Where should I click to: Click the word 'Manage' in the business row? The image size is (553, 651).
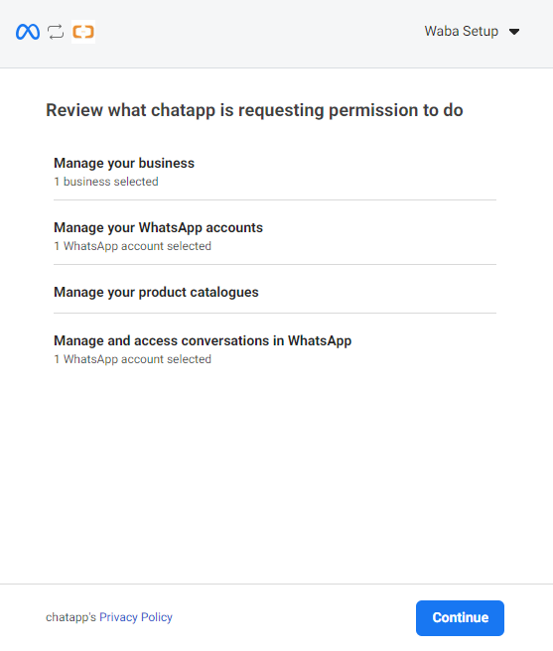[78, 163]
